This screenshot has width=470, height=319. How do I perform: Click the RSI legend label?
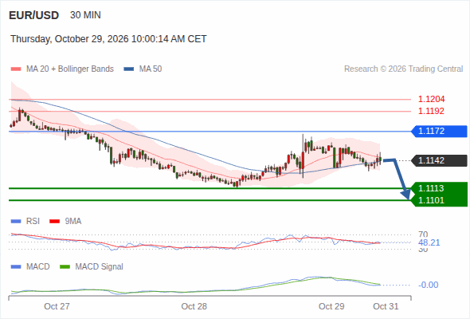tap(33, 222)
